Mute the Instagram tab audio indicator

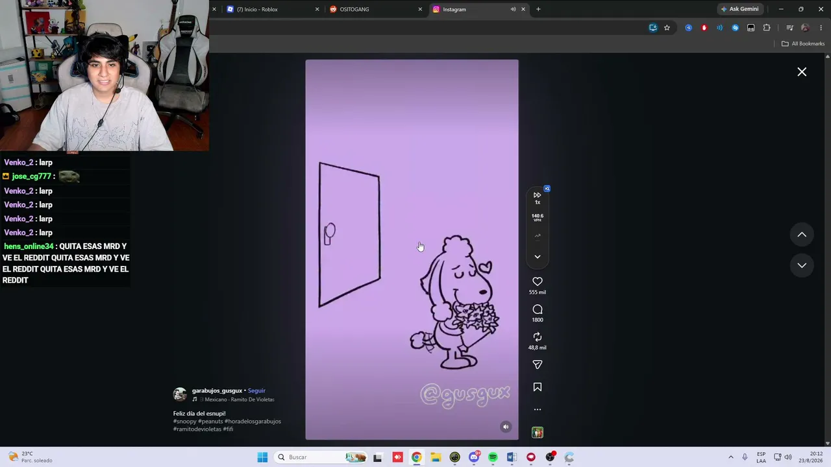(513, 9)
